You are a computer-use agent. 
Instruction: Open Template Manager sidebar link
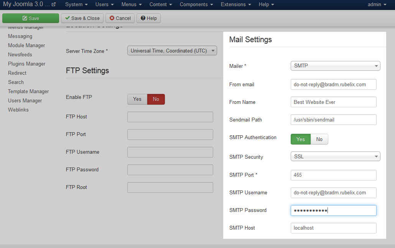click(28, 91)
